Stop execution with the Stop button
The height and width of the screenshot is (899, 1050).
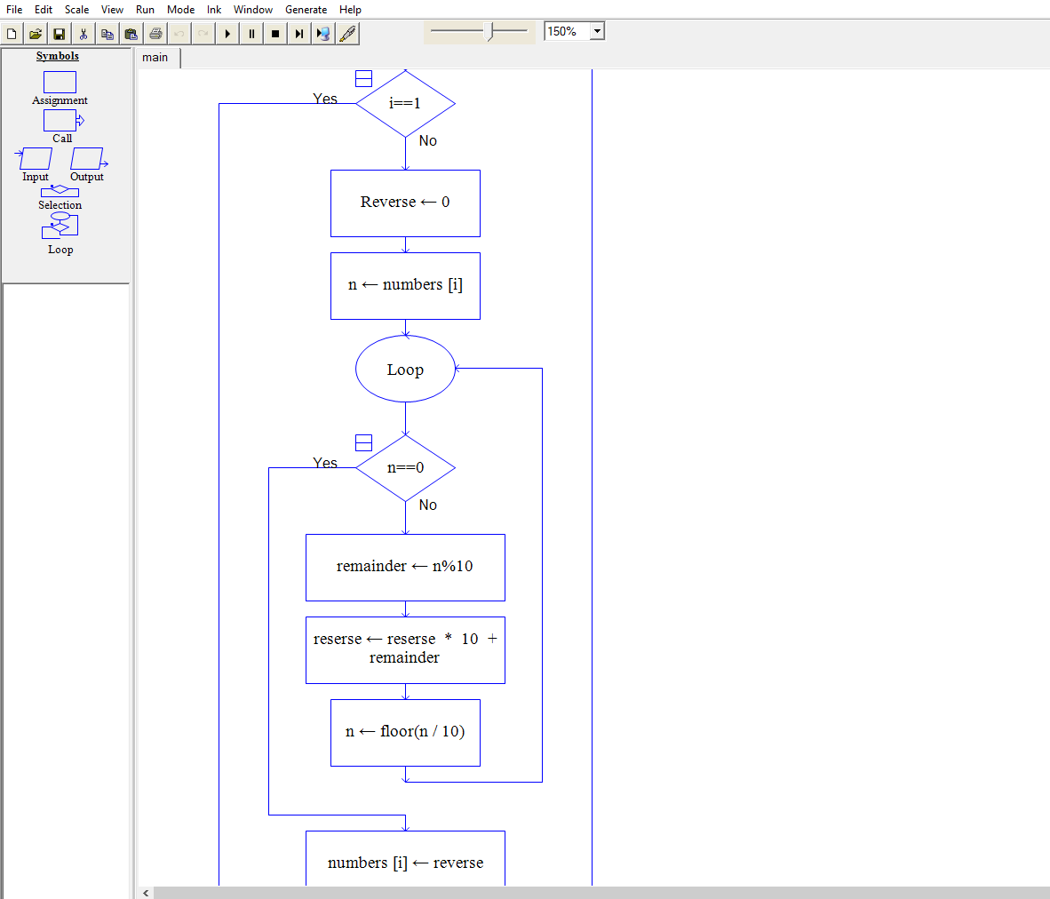[x=275, y=33]
